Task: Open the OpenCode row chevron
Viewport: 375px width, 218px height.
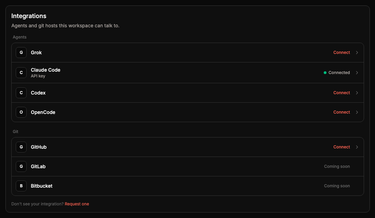Action: coord(357,112)
